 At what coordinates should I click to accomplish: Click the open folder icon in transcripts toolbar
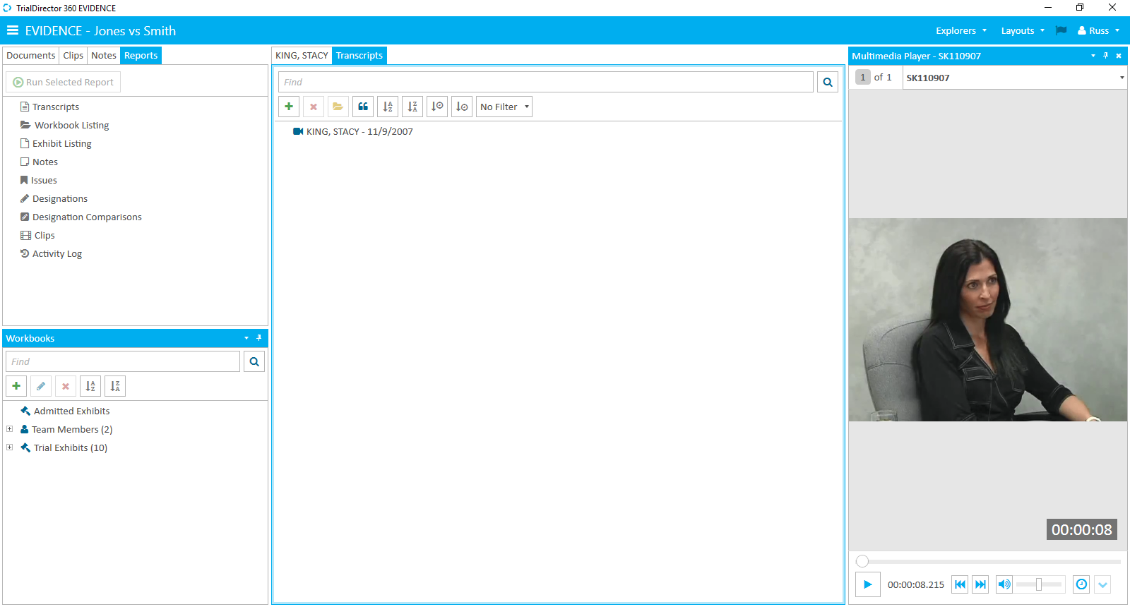[338, 107]
